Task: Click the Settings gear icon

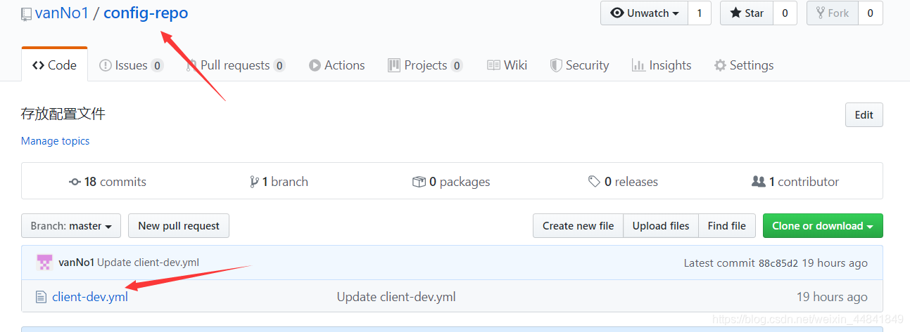Action: [720, 65]
